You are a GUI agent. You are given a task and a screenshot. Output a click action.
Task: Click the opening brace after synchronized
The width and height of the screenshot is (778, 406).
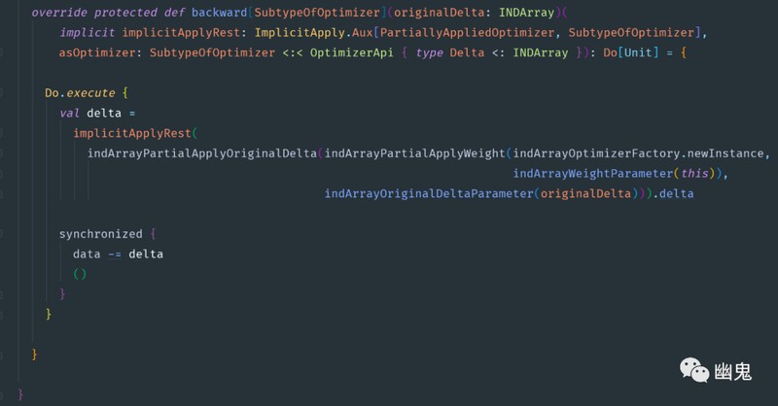pos(153,234)
